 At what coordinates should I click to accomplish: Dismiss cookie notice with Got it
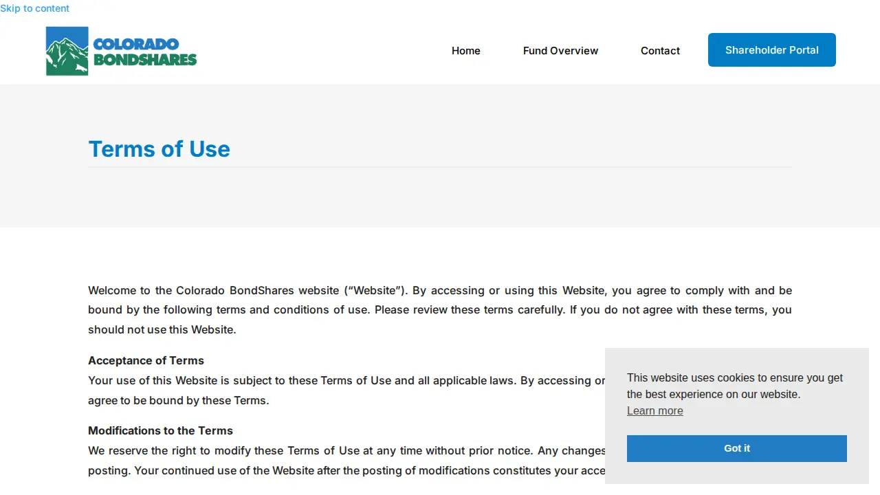pos(737,448)
